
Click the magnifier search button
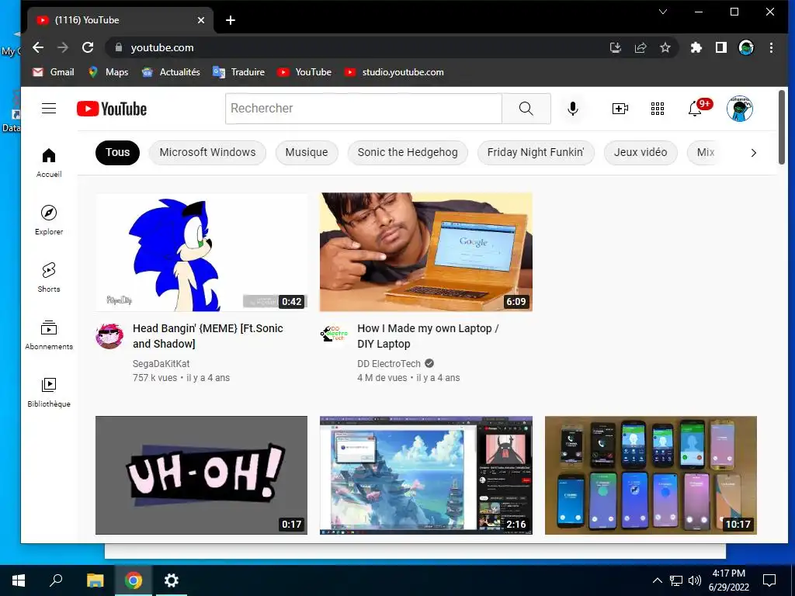coord(526,109)
